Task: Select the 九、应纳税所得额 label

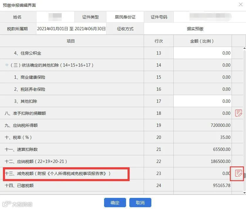Action: pos(21,125)
